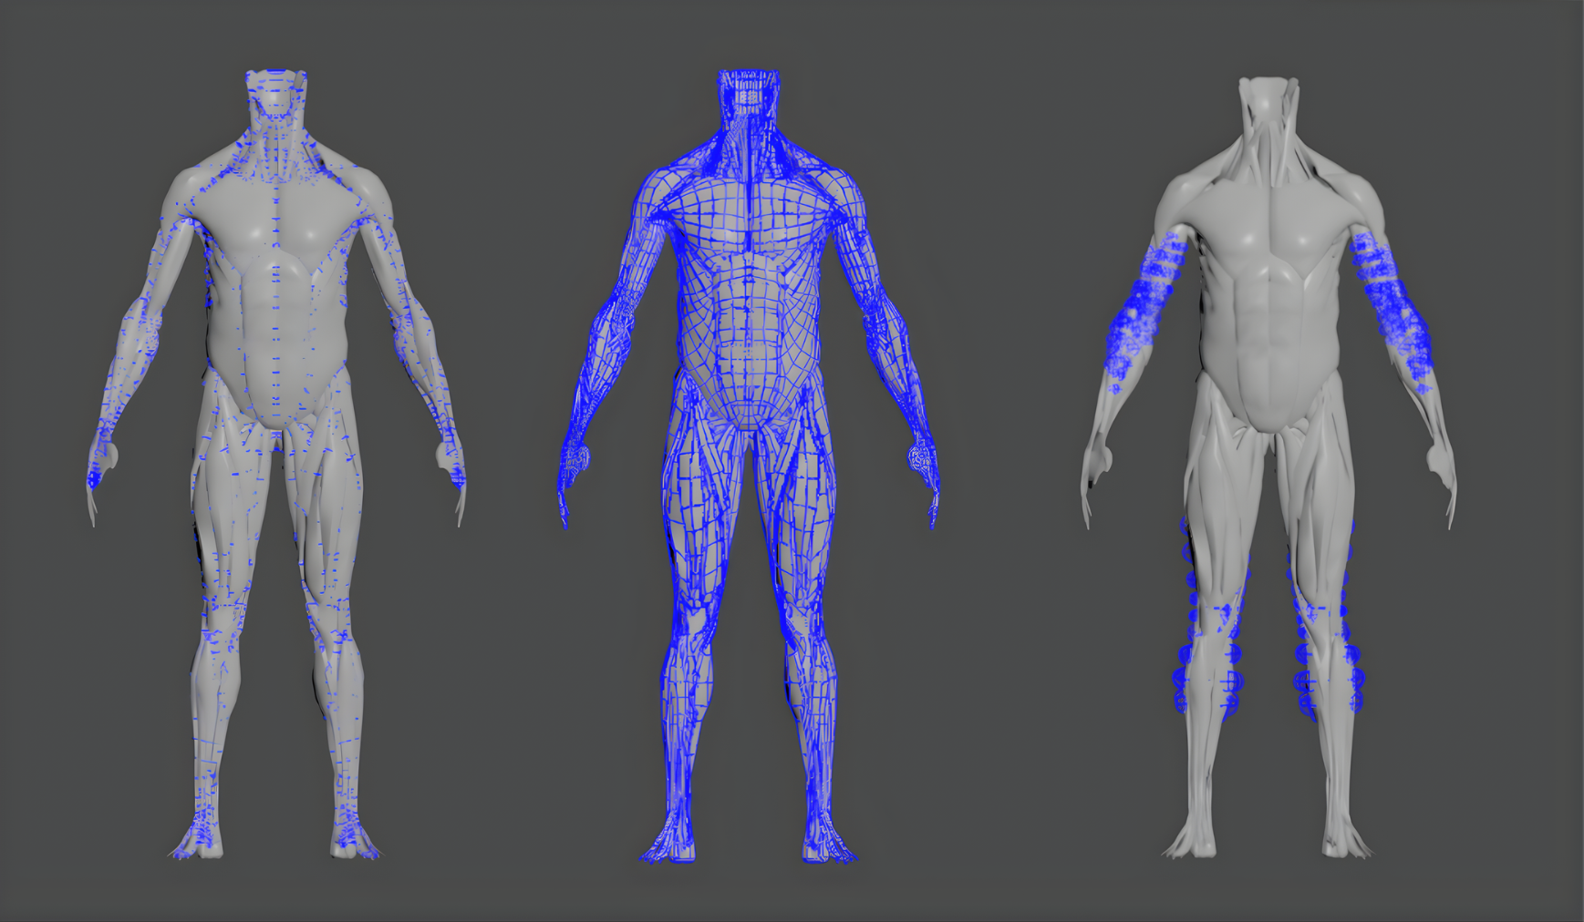Click rightmost model's blue shin markers nearest center model

click(x=1204, y=638)
